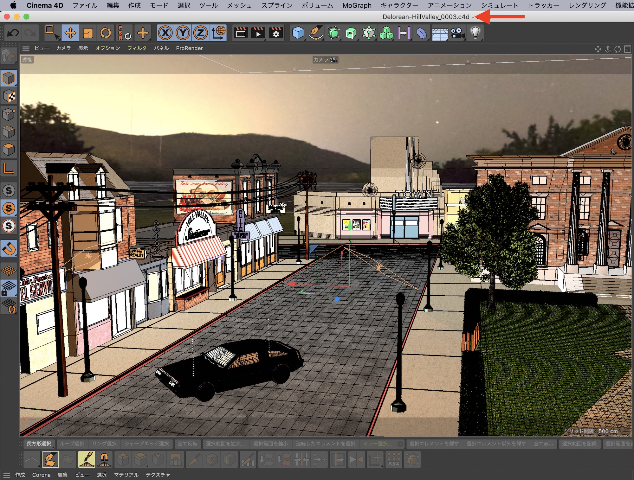Click the camera object icon
This screenshot has width=634, height=480.
coord(457,33)
